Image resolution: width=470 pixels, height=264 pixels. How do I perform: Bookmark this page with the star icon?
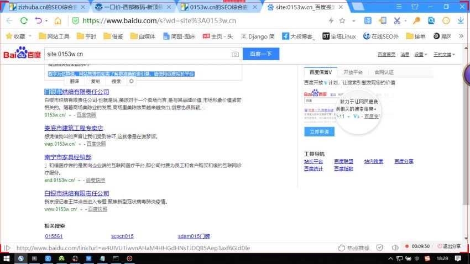click(x=342, y=20)
